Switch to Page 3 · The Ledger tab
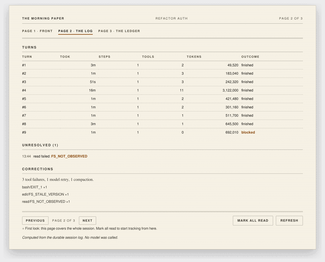This screenshot has height=262, width=325. [x=119, y=31]
